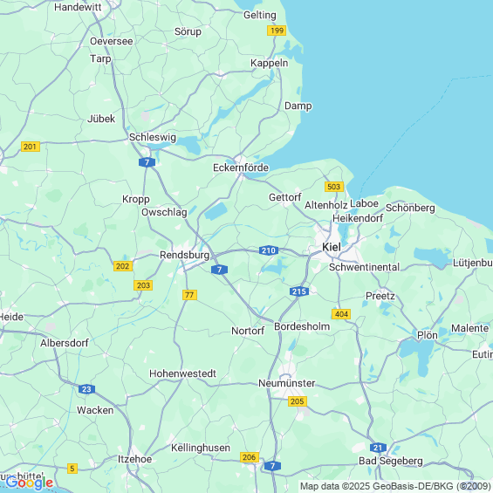The width and height of the screenshot is (493, 493).
Task: Click the A7 highway shield near Schleswig
Action: (x=147, y=162)
